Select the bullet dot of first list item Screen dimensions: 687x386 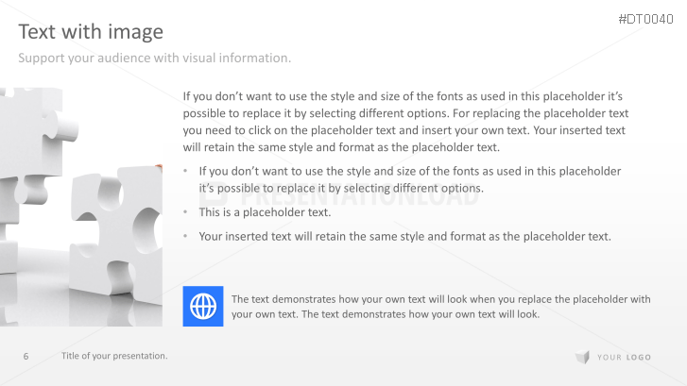click(x=186, y=171)
